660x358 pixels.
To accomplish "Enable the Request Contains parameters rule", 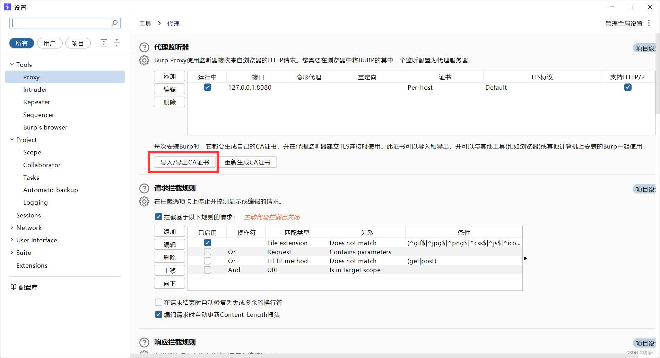I will pos(208,252).
